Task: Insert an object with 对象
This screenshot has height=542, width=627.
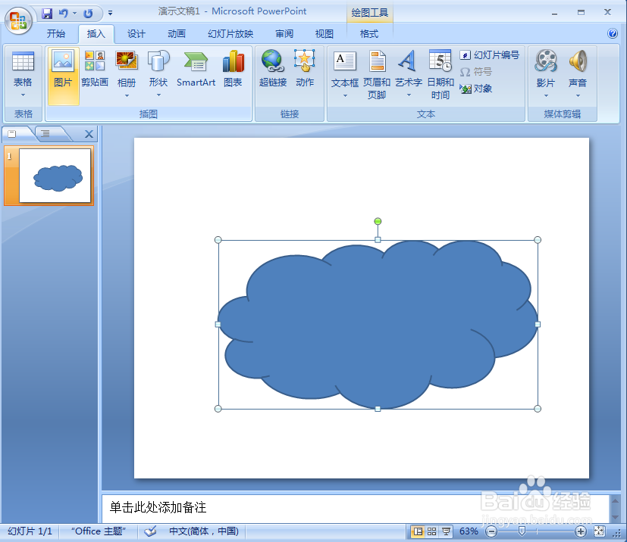Action: pos(476,89)
